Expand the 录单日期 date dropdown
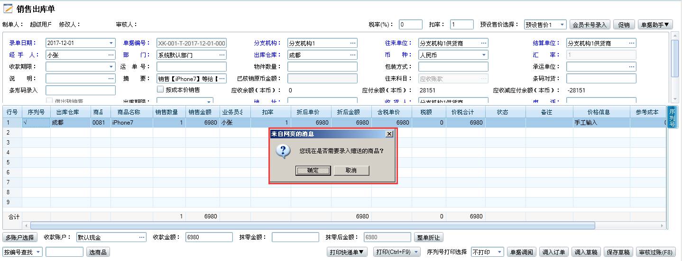The width and height of the screenshot is (682, 261). pos(111,43)
